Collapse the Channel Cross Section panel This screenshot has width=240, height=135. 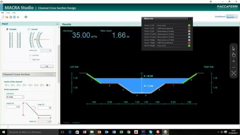click(54, 74)
